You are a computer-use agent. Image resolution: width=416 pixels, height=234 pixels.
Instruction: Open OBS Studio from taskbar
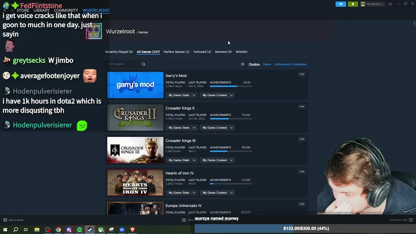pos(48,230)
